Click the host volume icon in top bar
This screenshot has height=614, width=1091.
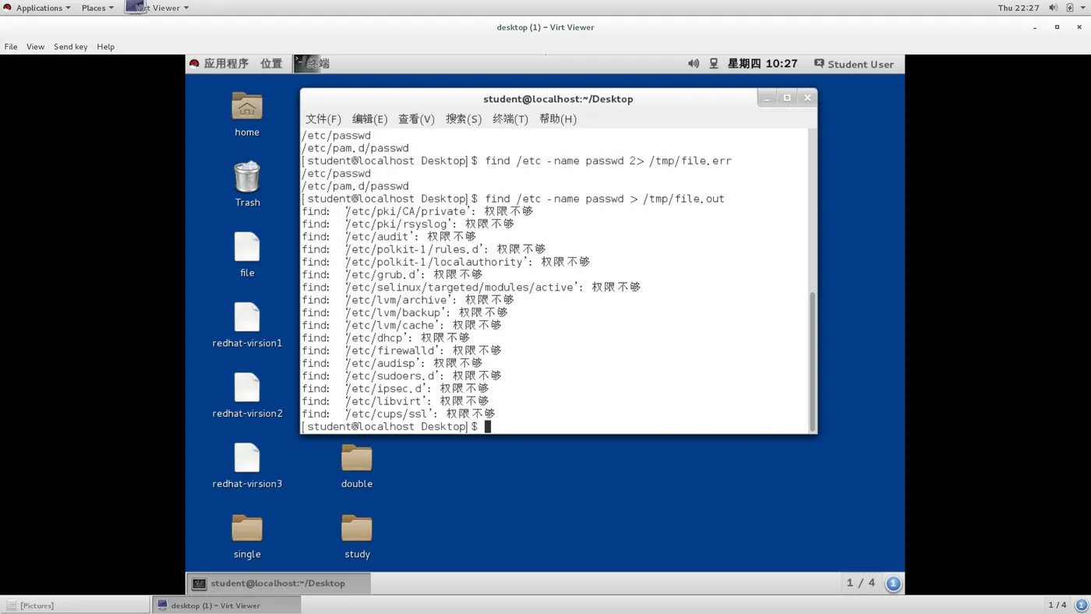click(x=1054, y=8)
